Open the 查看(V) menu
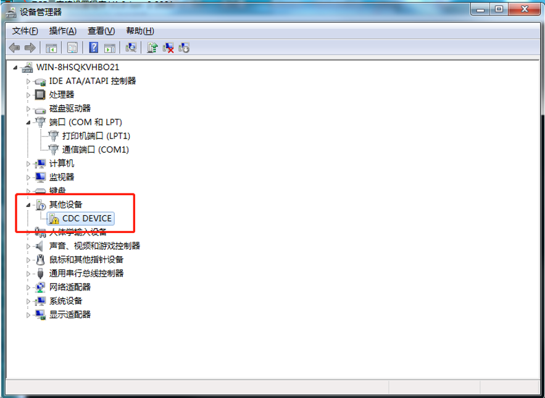Viewport: 545px width, 398px height. pos(101,31)
